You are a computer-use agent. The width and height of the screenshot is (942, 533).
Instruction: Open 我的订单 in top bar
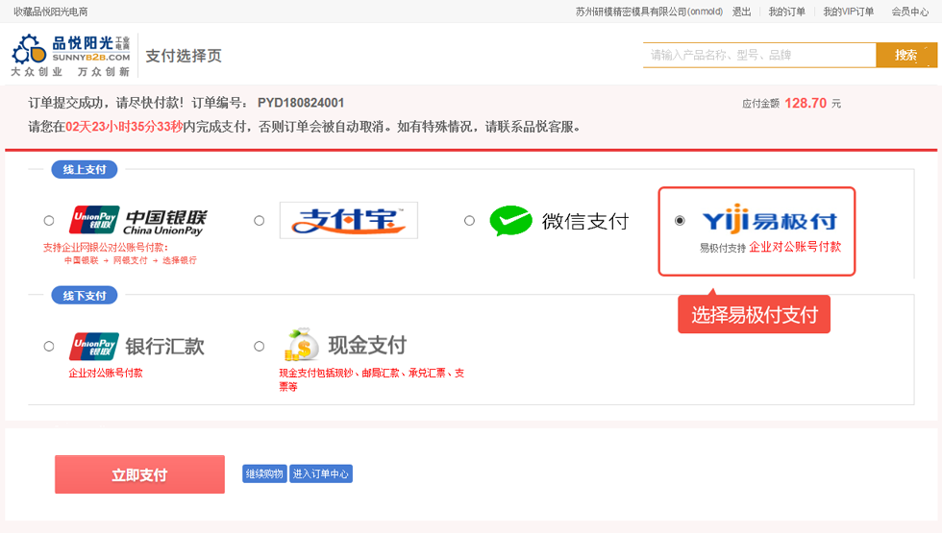click(x=786, y=12)
